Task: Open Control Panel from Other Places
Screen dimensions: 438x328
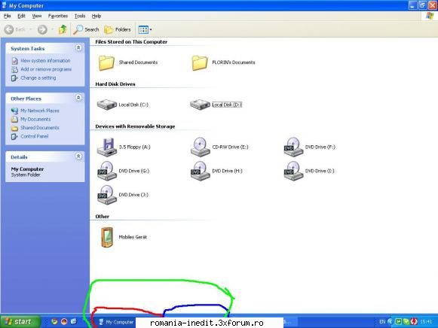Action: coord(35,136)
